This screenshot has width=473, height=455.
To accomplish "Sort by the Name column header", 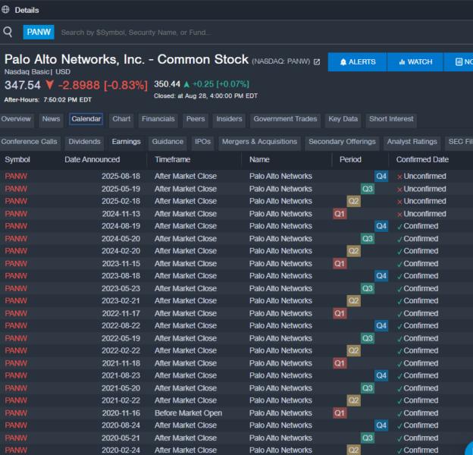I will click(259, 159).
